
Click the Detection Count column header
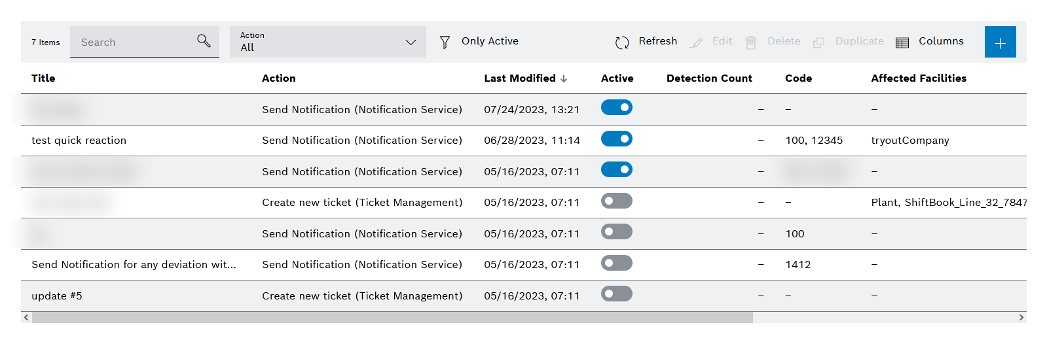(709, 78)
